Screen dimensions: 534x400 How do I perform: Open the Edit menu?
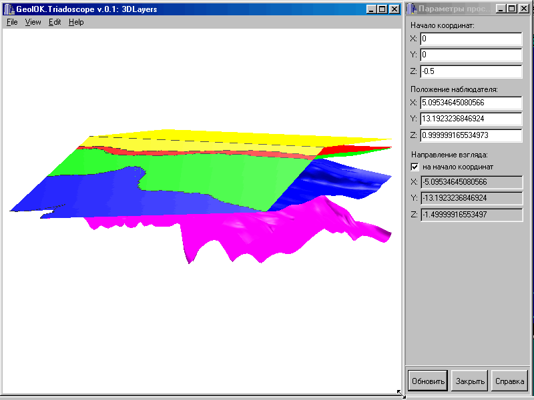pos(55,22)
